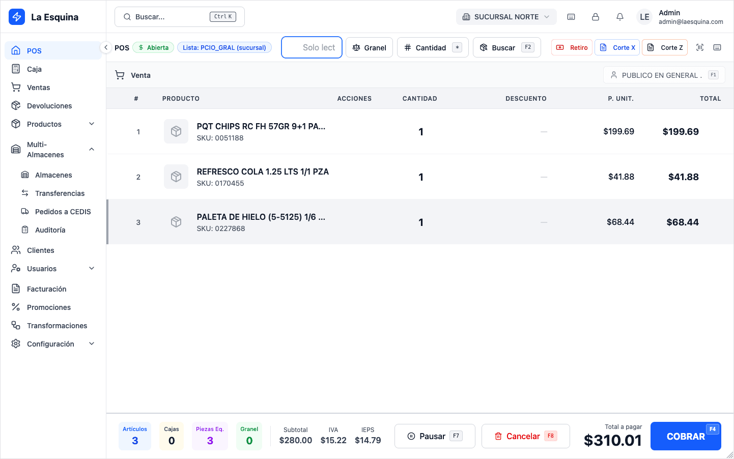Viewport: 734px width, 459px height.
Task: Click the $310.01 total a pagar
Action: tap(613, 440)
